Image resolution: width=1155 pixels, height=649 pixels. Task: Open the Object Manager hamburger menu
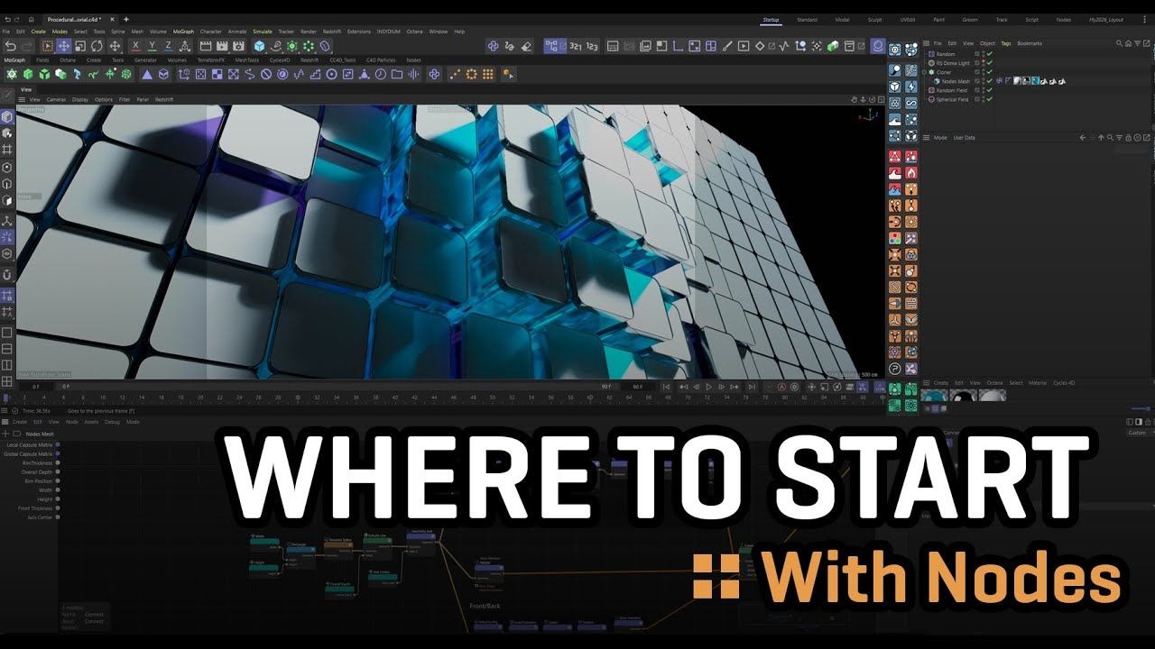[926, 43]
